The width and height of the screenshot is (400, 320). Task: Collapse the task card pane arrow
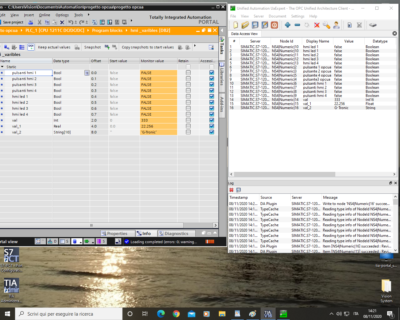(x=222, y=30)
